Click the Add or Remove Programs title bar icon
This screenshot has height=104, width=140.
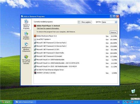coord(22,16)
